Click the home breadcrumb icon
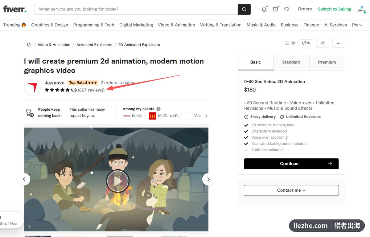This screenshot has height=237, width=370. (29, 45)
